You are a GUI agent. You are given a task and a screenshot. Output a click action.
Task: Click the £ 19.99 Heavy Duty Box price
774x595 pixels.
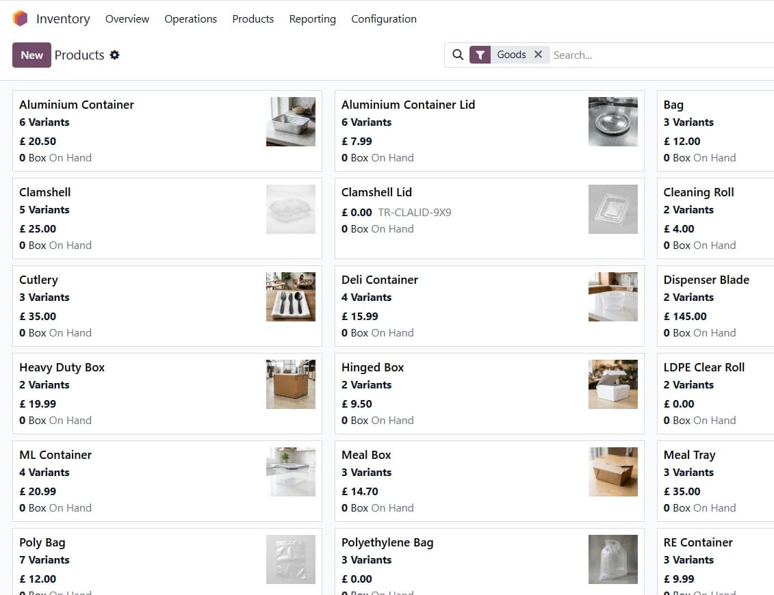pos(38,404)
